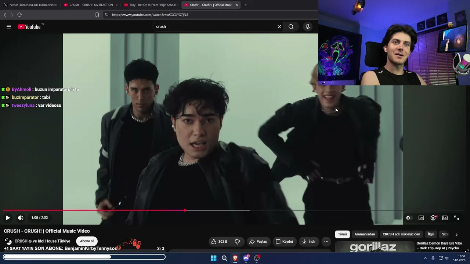
Task: Click the 1:08 / 2:53 time display
Action: tap(40, 218)
